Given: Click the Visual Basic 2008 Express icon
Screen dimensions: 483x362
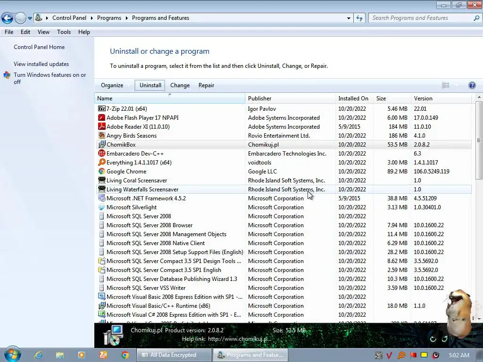Looking at the screenshot, I should click(102, 296).
